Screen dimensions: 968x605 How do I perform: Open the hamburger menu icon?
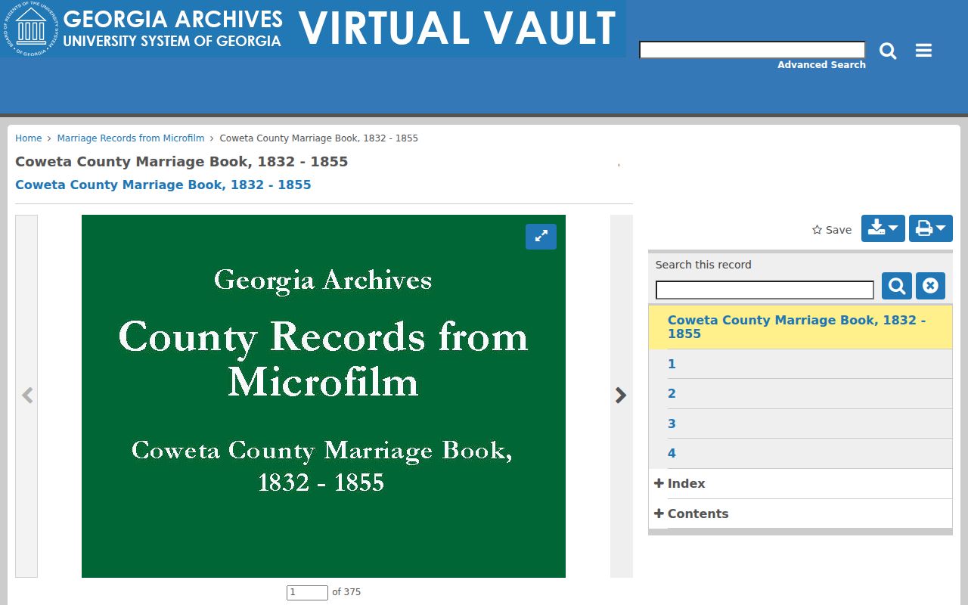[923, 51]
